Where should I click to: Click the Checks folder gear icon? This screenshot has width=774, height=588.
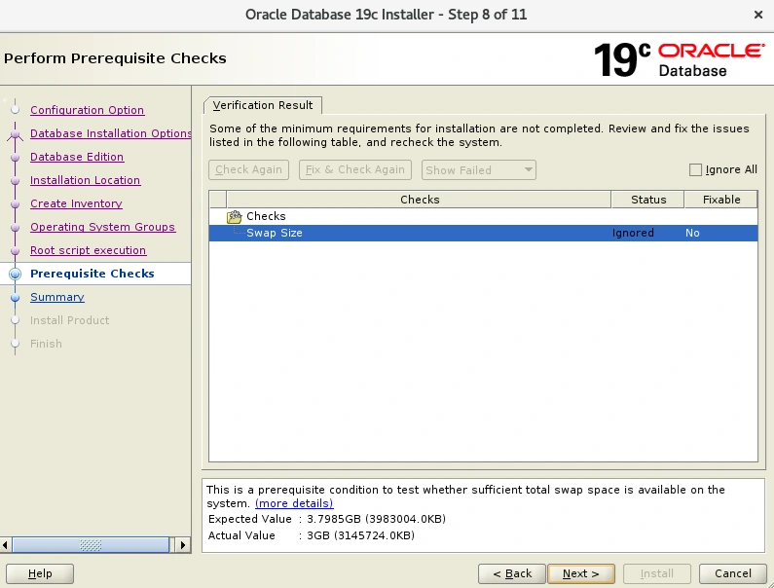click(x=234, y=216)
